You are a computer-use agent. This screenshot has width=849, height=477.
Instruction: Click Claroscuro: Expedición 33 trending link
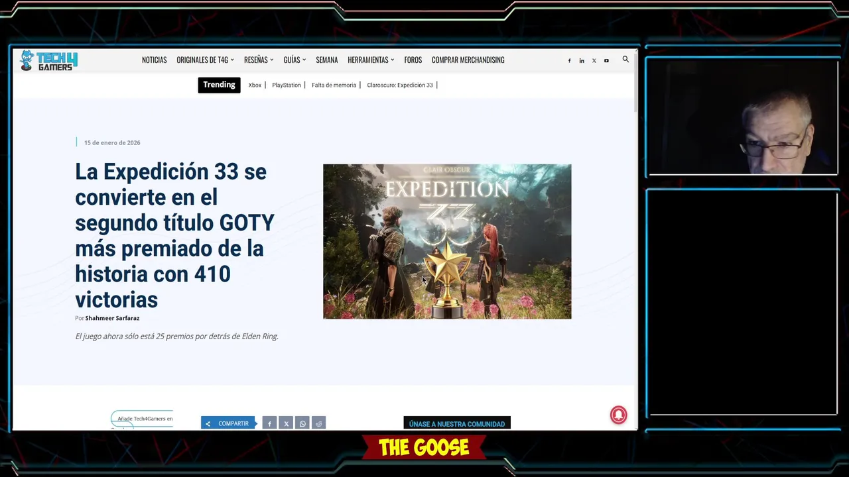[400, 85]
